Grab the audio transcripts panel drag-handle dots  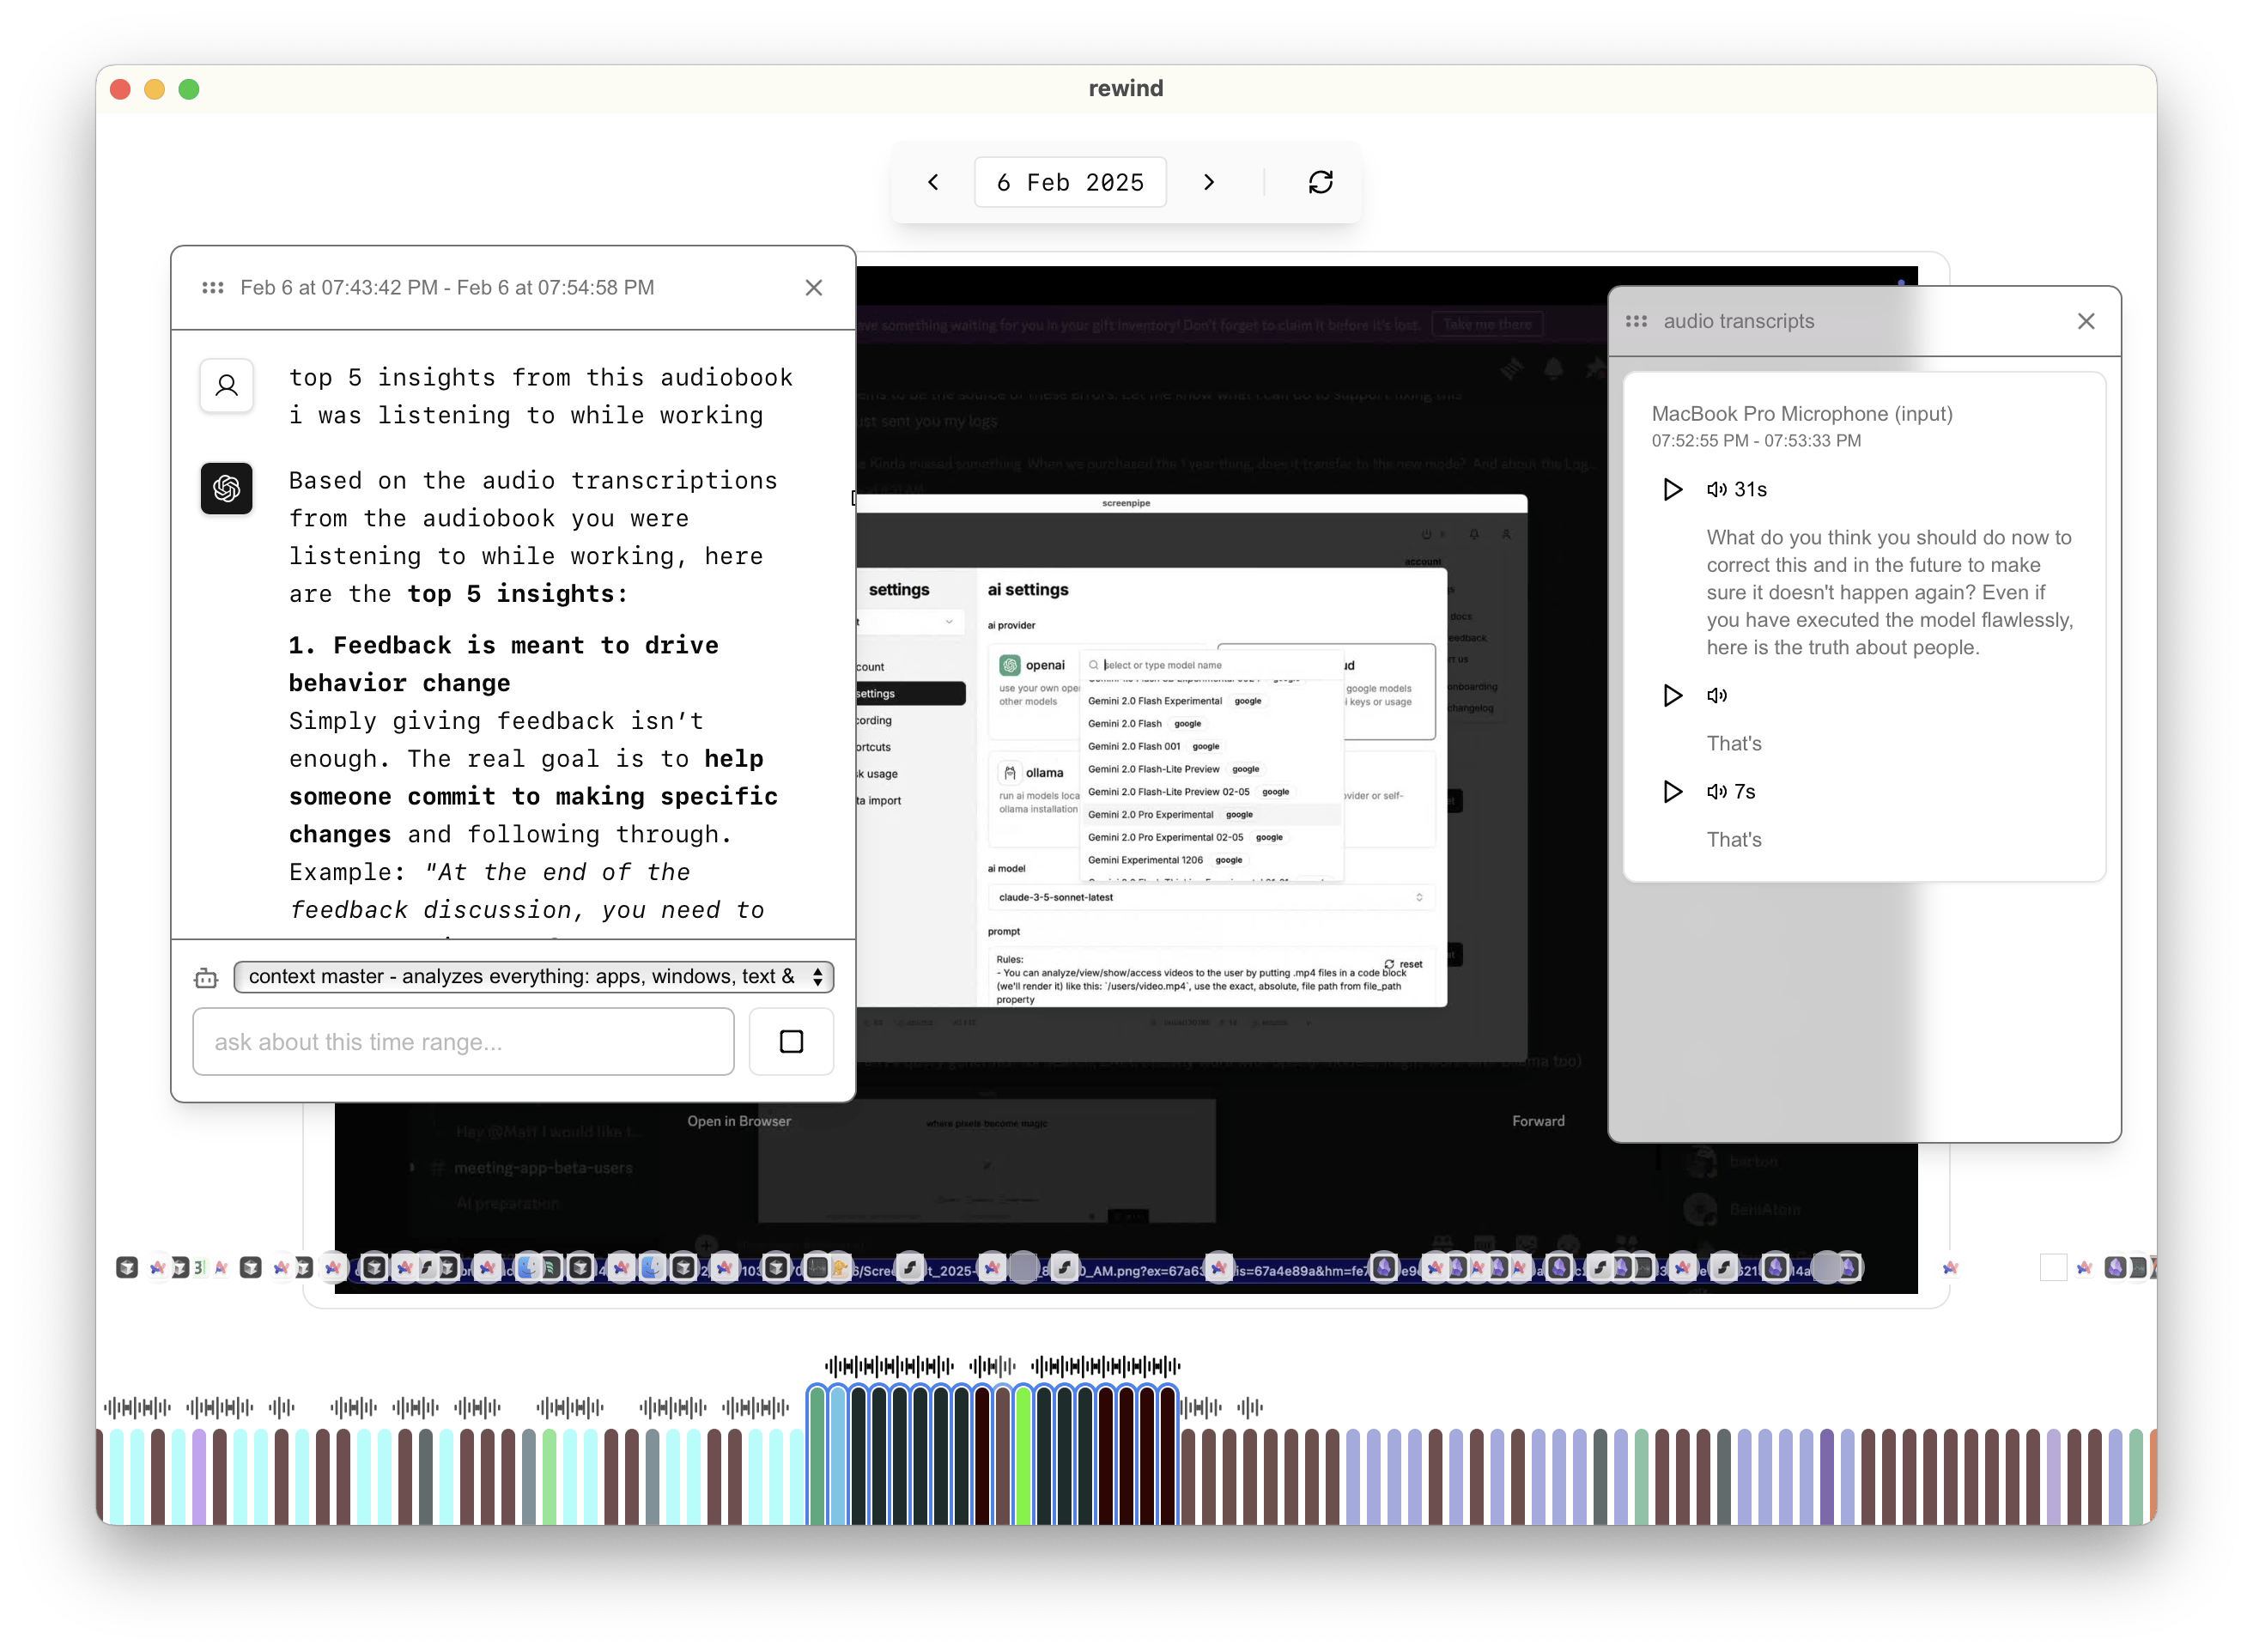[1637, 322]
